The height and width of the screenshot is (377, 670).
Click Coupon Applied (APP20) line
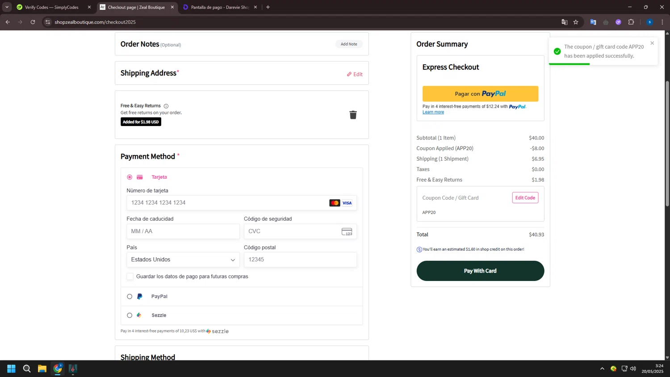pos(480,148)
